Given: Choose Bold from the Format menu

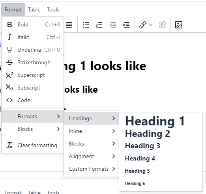Looking at the screenshot, I should click(33, 24).
